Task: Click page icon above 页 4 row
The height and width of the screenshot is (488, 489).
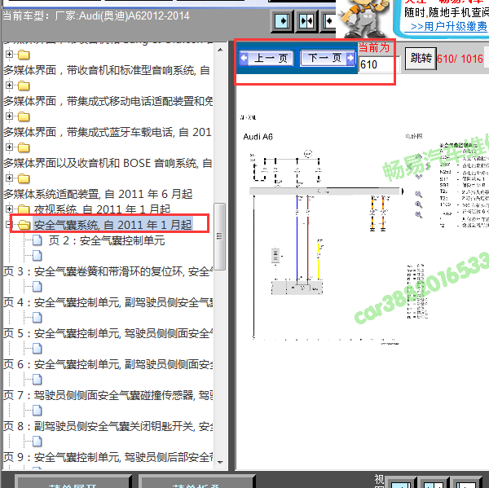Action: click(x=37, y=287)
